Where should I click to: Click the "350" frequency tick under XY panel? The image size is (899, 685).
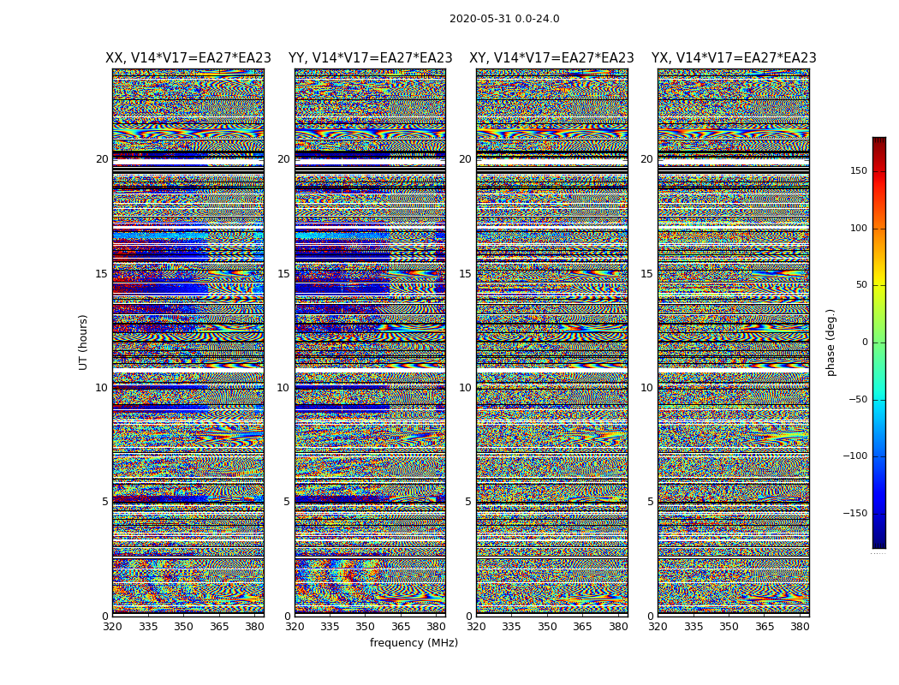pos(547,627)
